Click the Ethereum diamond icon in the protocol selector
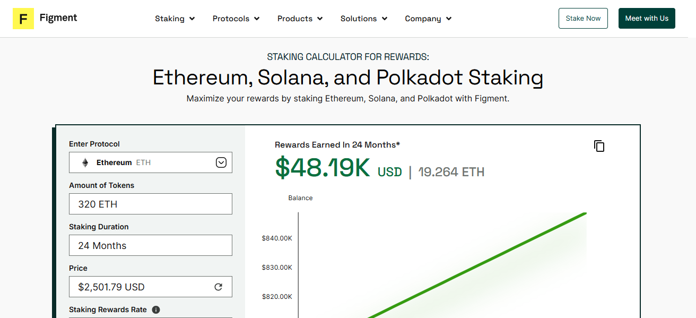696x318 pixels. point(85,162)
